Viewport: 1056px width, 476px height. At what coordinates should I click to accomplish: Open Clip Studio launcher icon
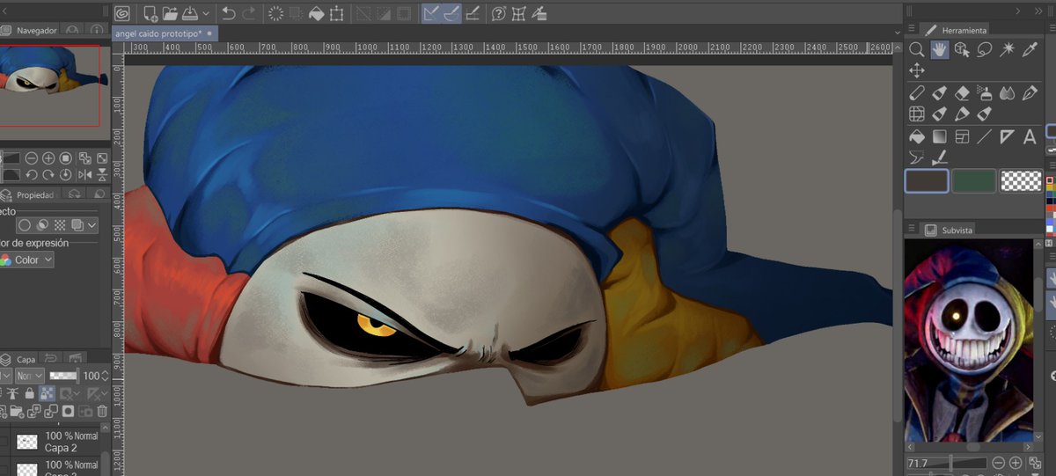coord(122,12)
